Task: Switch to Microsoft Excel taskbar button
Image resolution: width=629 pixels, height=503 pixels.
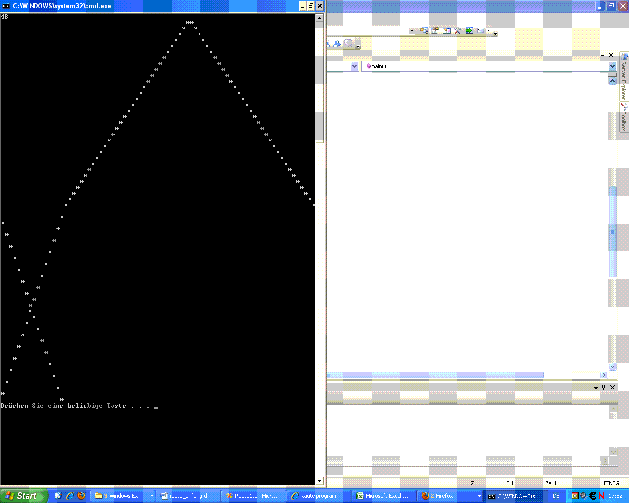Action: click(x=384, y=496)
